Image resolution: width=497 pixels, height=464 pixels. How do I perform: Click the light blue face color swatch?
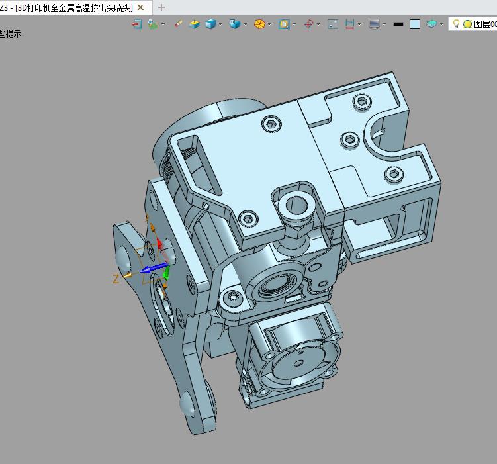pyautogui.click(x=415, y=24)
